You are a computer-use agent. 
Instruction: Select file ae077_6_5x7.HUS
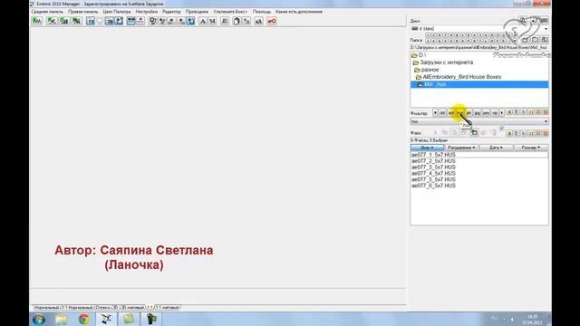(x=433, y=186)
